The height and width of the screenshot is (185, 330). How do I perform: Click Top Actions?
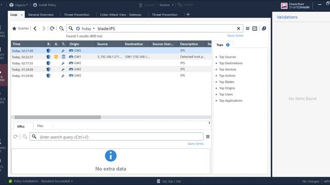click(x=227, y=76)
